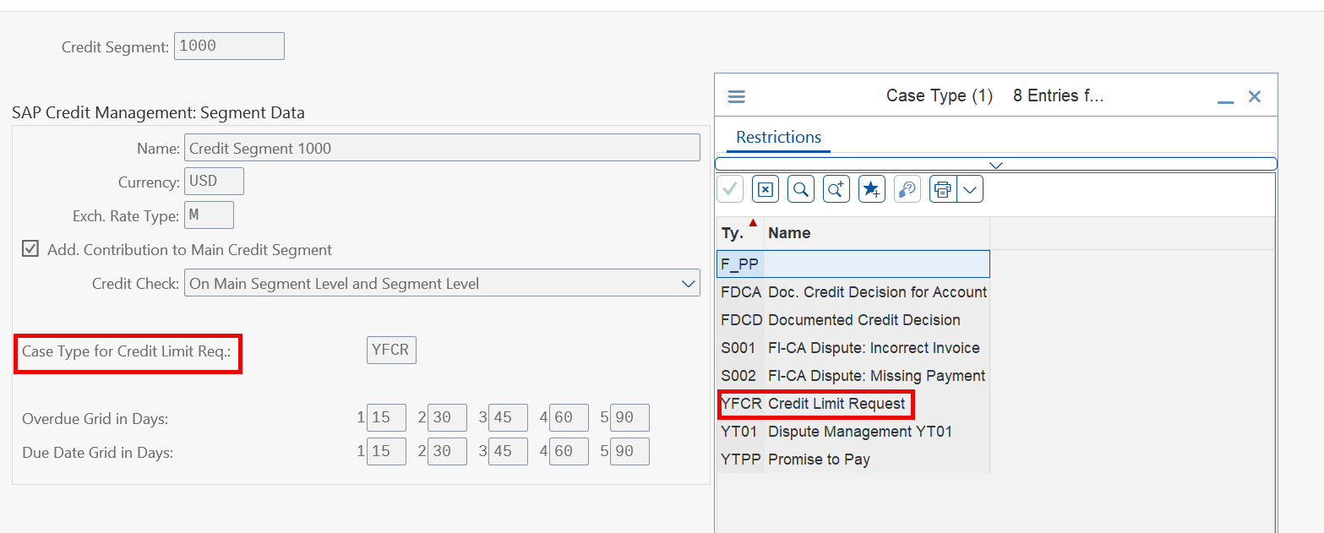Click the Case Type for Credit Limit Req. label
The image size is (1324, 533).
tap(126, 351)
